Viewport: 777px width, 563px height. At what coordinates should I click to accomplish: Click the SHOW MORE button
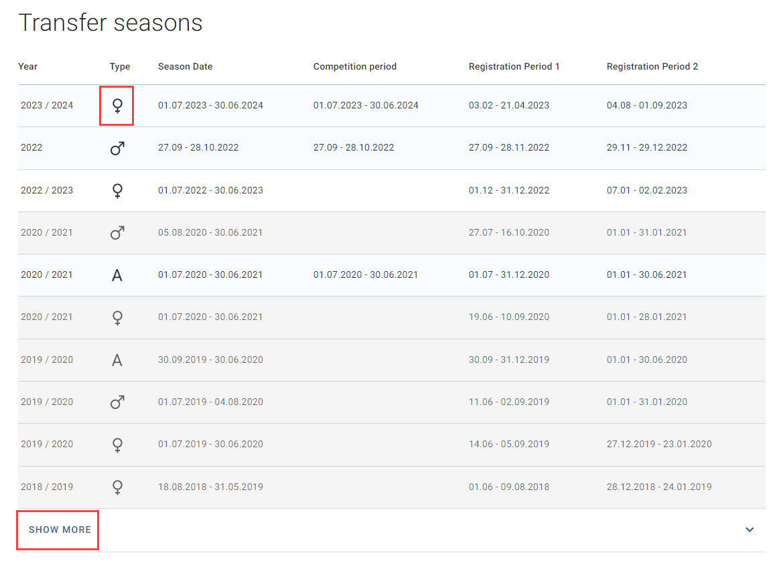(60, 530)
